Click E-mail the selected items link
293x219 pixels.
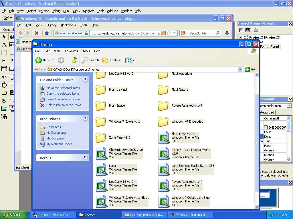point(63,99)
